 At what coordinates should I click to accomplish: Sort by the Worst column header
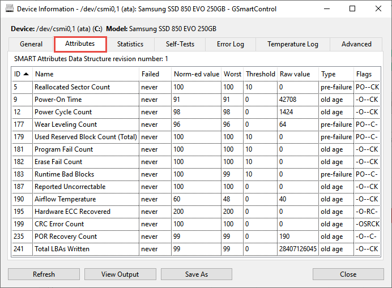point(232,74)
